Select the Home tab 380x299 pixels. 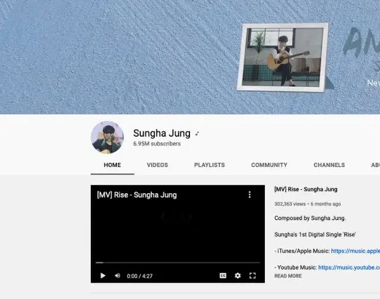112,165
